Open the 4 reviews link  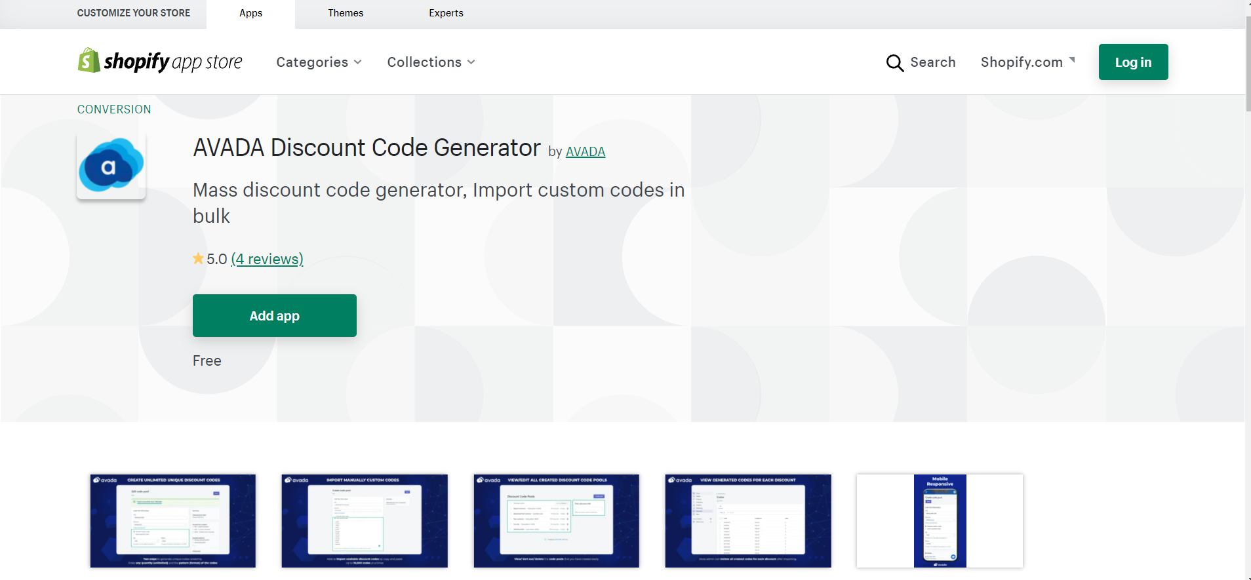pos(268,259)
